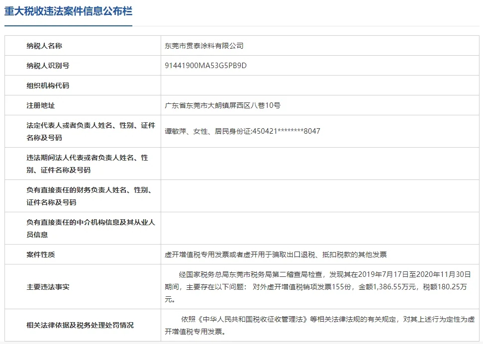
Task: Select the 纳税人识别号 label cell
Action: click(x=47, y=66)
